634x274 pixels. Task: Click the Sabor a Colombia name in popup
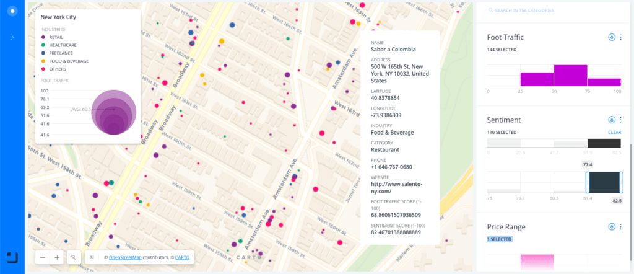393,50
